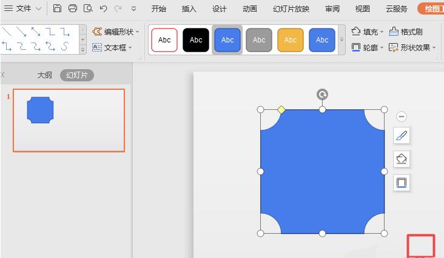Collapse floating toolbar with minus icon
This screenshot has height=258, width=444.
coord(402,116)
